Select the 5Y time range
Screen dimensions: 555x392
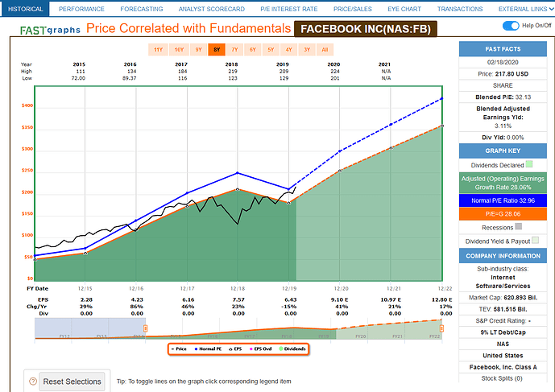point(271,50)
